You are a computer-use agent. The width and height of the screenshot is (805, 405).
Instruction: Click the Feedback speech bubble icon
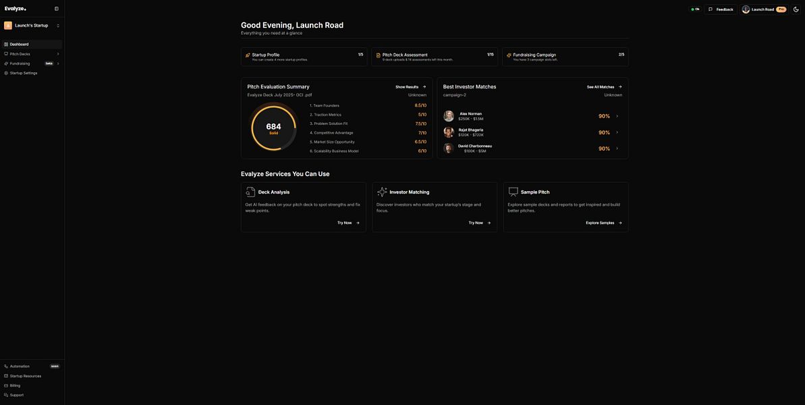[x=711, y=9]
